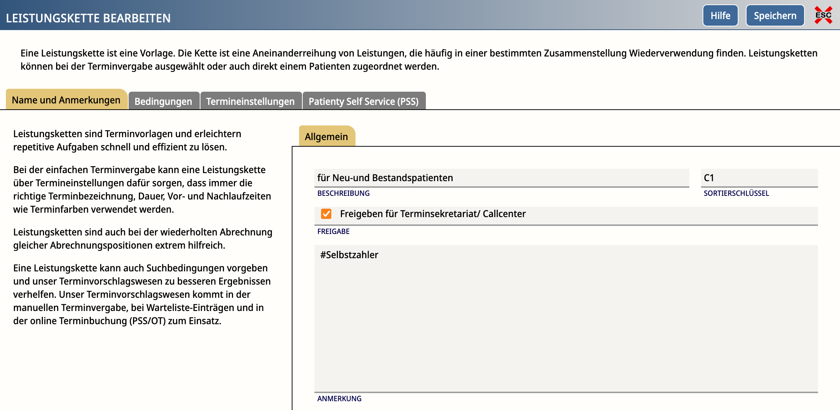840x410 pixels.
Task: Open the Termineinstellungen tab
Action: [250, 101]
